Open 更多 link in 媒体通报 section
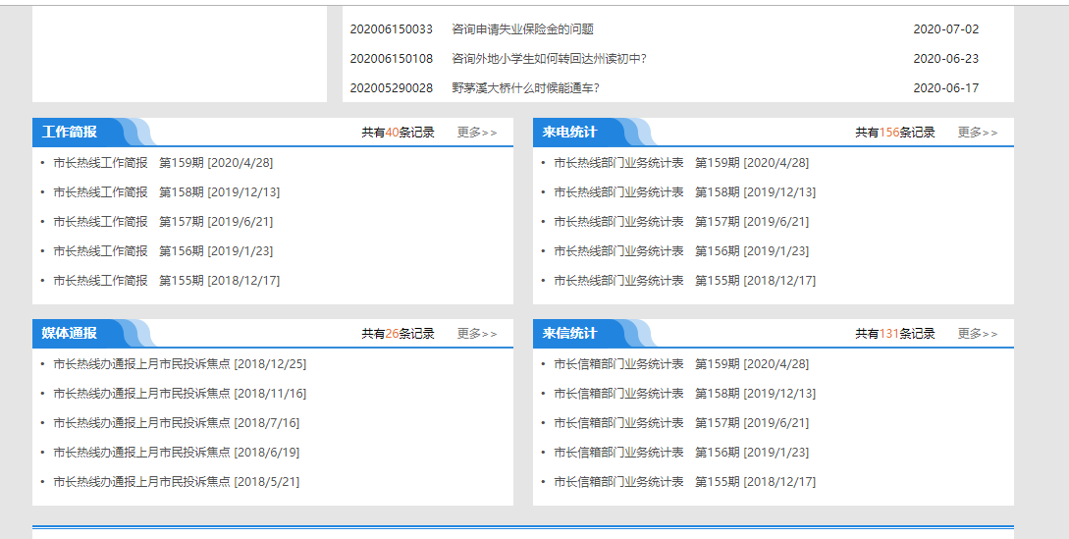Viewport: 1069px width, 539px height. pyautogui.click(x=477, y=334)
